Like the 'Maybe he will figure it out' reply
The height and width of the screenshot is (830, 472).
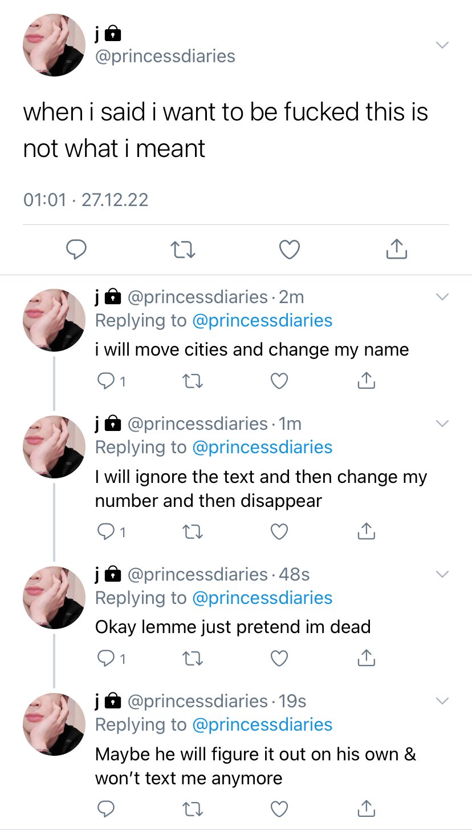coord(279,808)
